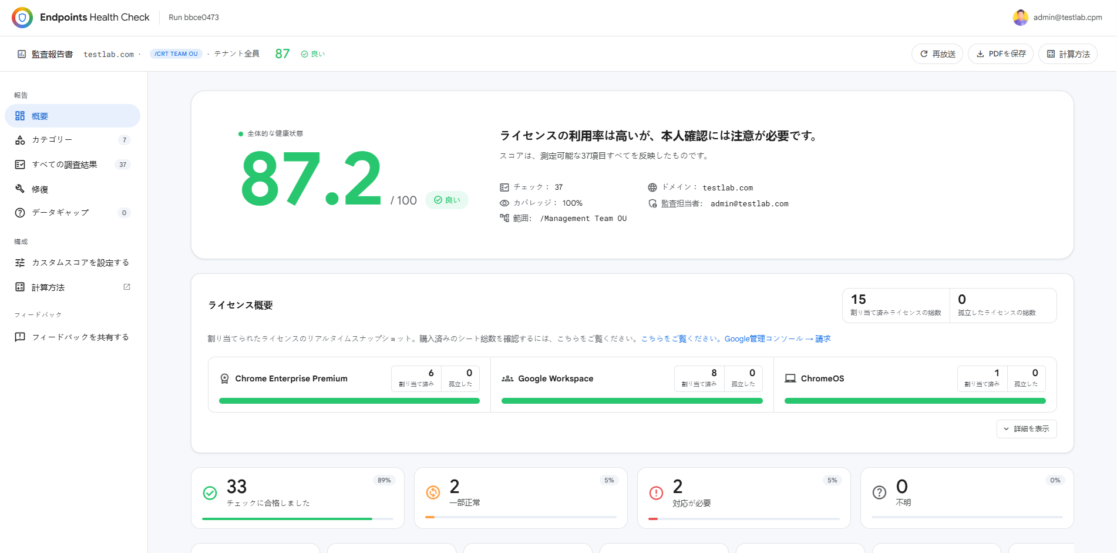Click the 6 割り当て済み Chrome Enterprise count
This screenshot has width=1117, height=553.
[416, 378]
